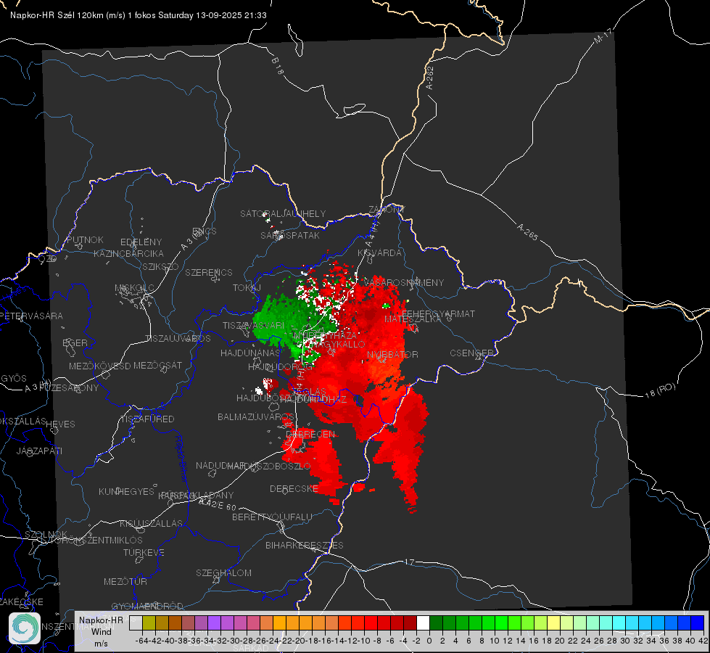Click the swirl logo icon beside the legend
Screen dimensions: 710x653
click(25, 628)
